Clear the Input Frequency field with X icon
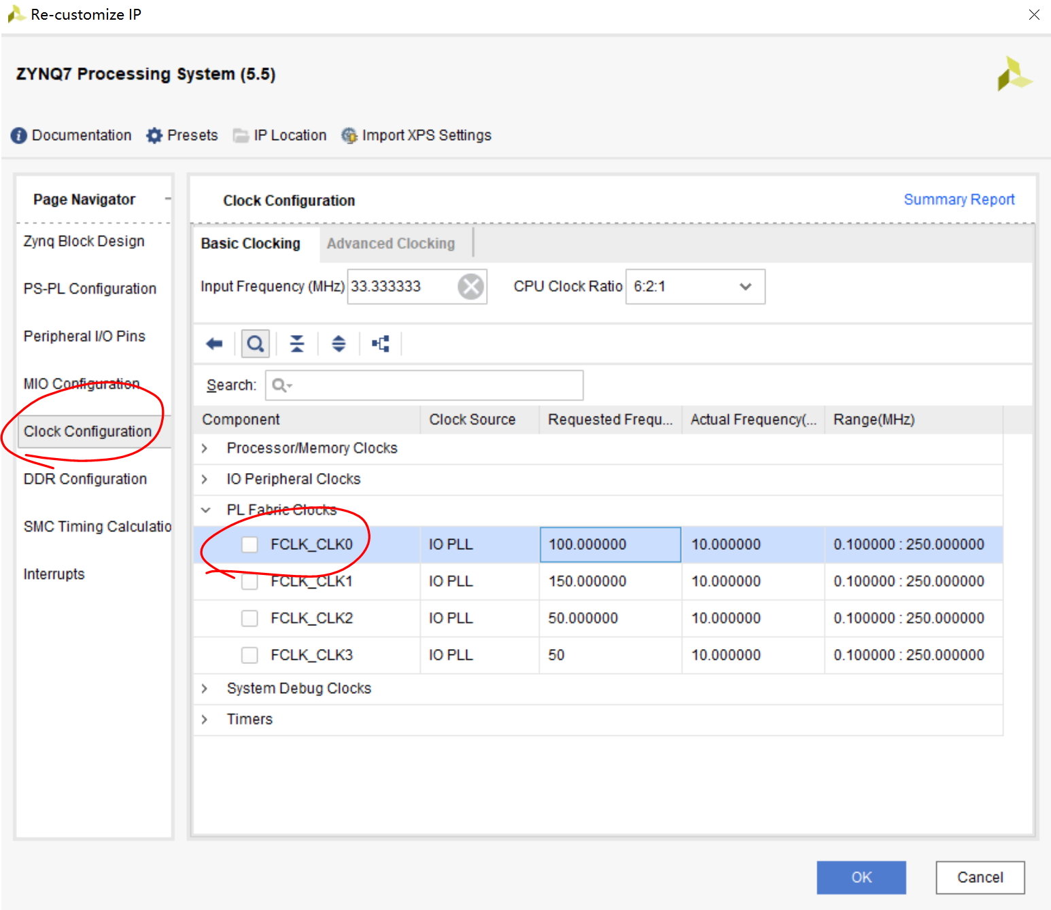Viewport: 1051px width, 910px height. pyautogui.click(x=470, y=287)
